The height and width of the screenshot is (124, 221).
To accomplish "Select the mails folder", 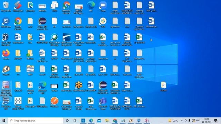I will pyautogui.click(x=30, y=22).
